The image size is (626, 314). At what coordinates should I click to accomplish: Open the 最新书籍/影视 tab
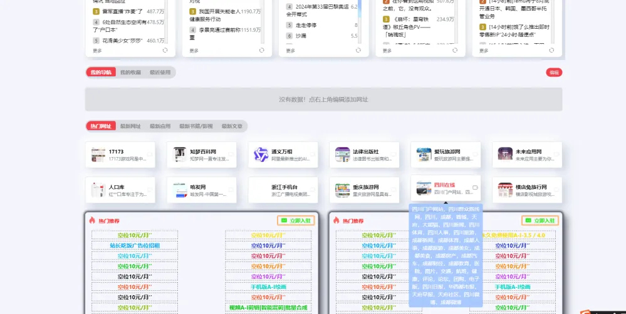coord(196,126)
